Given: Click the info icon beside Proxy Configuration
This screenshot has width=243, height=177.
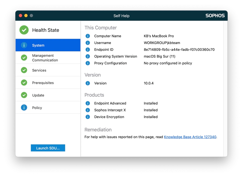Looking at the screenshot, I should [x=87, y=63].
